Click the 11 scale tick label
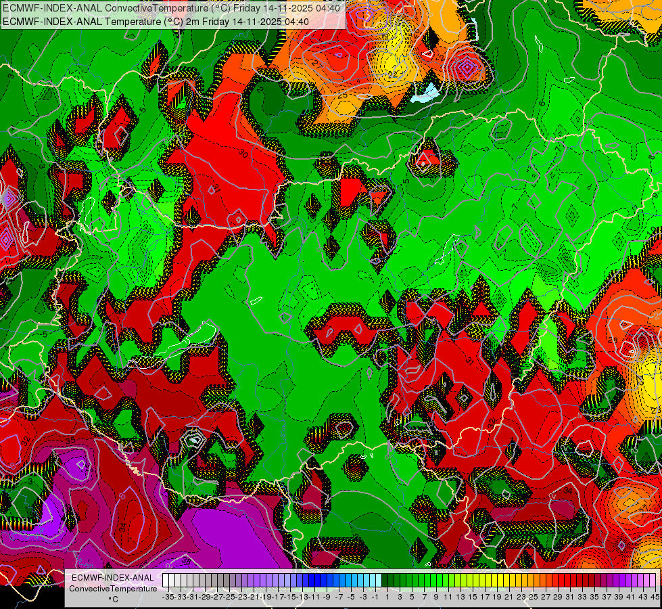This screenshot has width=662, height=609. 448,597
